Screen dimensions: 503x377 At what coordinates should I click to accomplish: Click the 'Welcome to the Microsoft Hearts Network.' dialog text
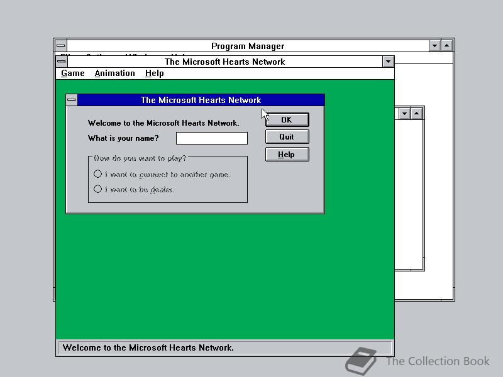coord(163,123)
